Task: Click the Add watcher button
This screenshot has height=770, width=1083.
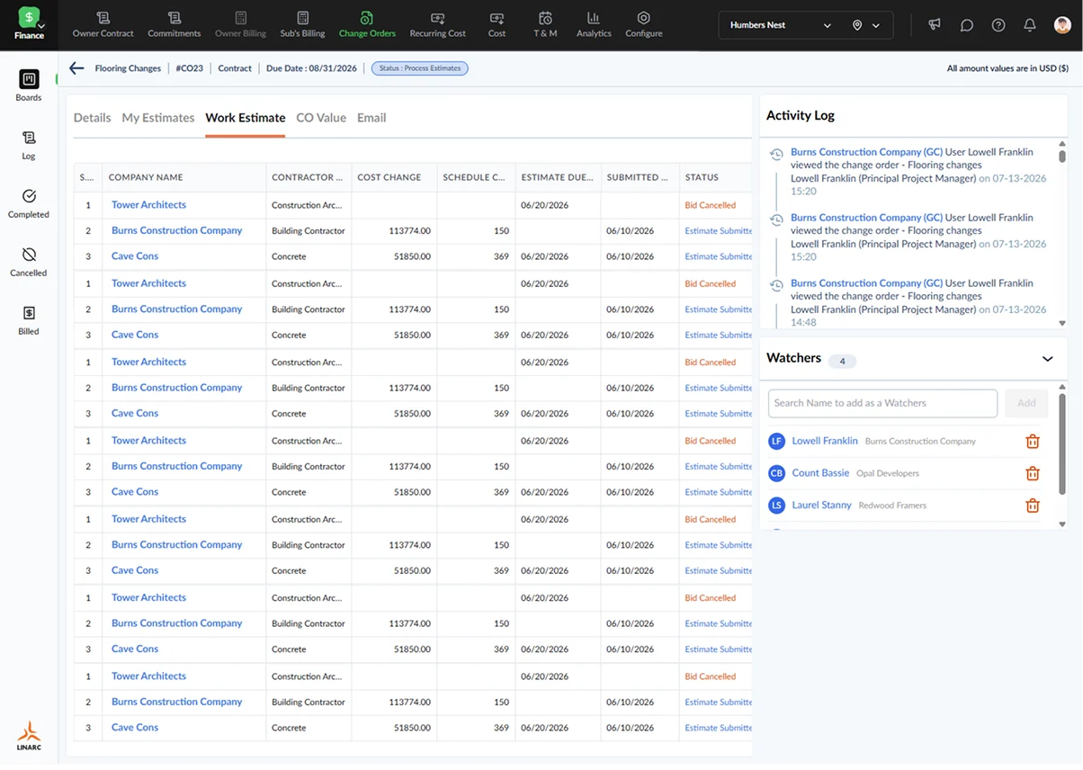Action: pyautogui.click(x=1026, y=403)
